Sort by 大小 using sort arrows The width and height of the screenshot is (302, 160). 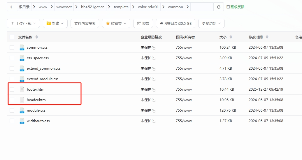[231, 37]
